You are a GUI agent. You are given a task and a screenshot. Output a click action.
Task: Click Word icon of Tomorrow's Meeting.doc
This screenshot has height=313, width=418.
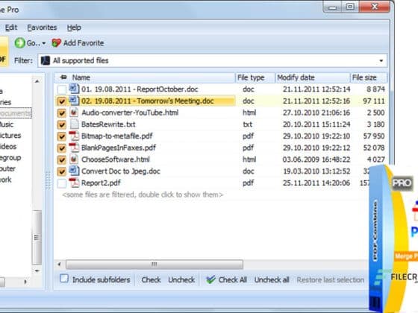click(74, 101)
